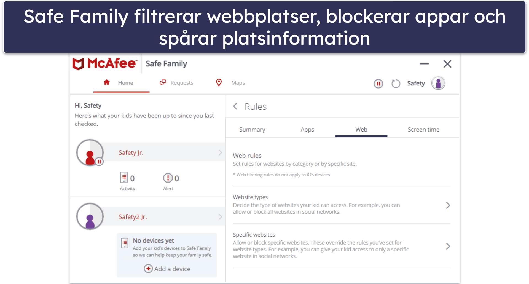Click the No devices yet document icon
The image size is (529, 284).
pyautogui.click(x=125, y=243)
